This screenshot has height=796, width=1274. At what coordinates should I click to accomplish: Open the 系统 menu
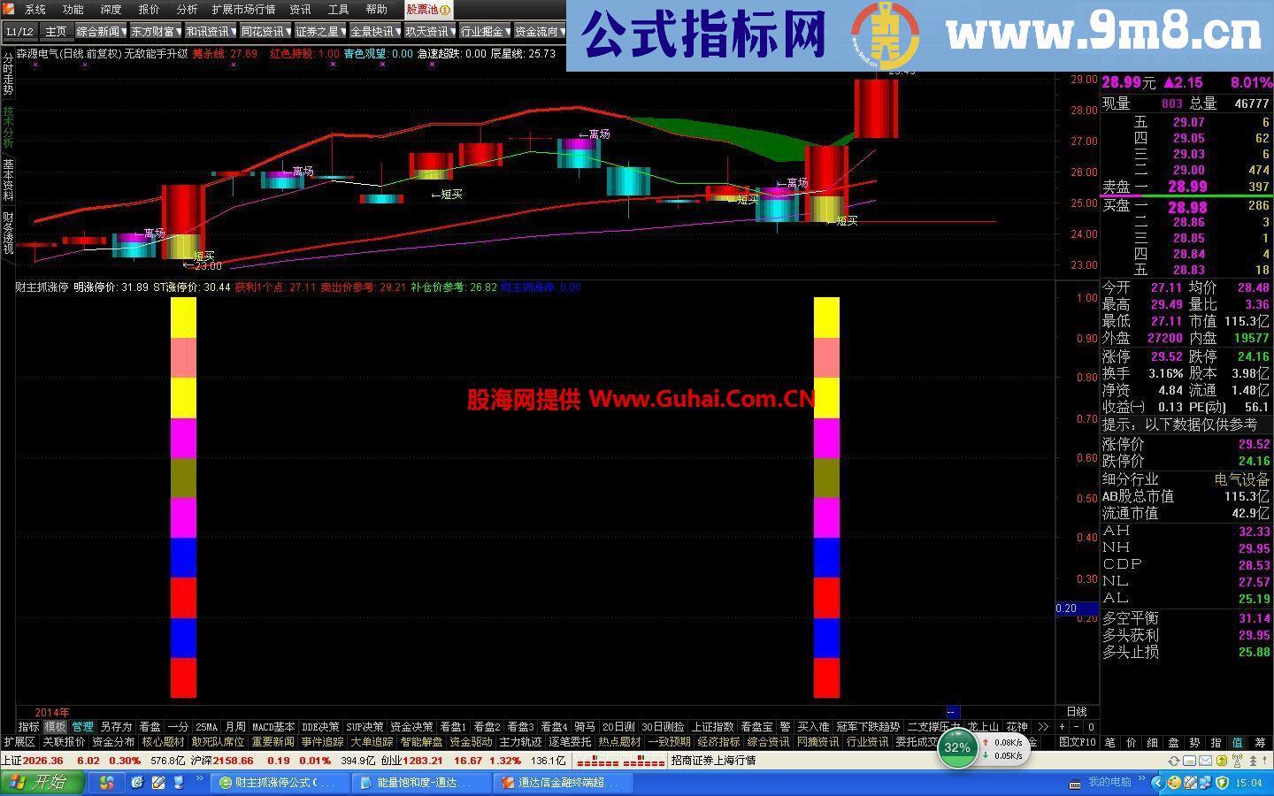[x=36, y=10]
